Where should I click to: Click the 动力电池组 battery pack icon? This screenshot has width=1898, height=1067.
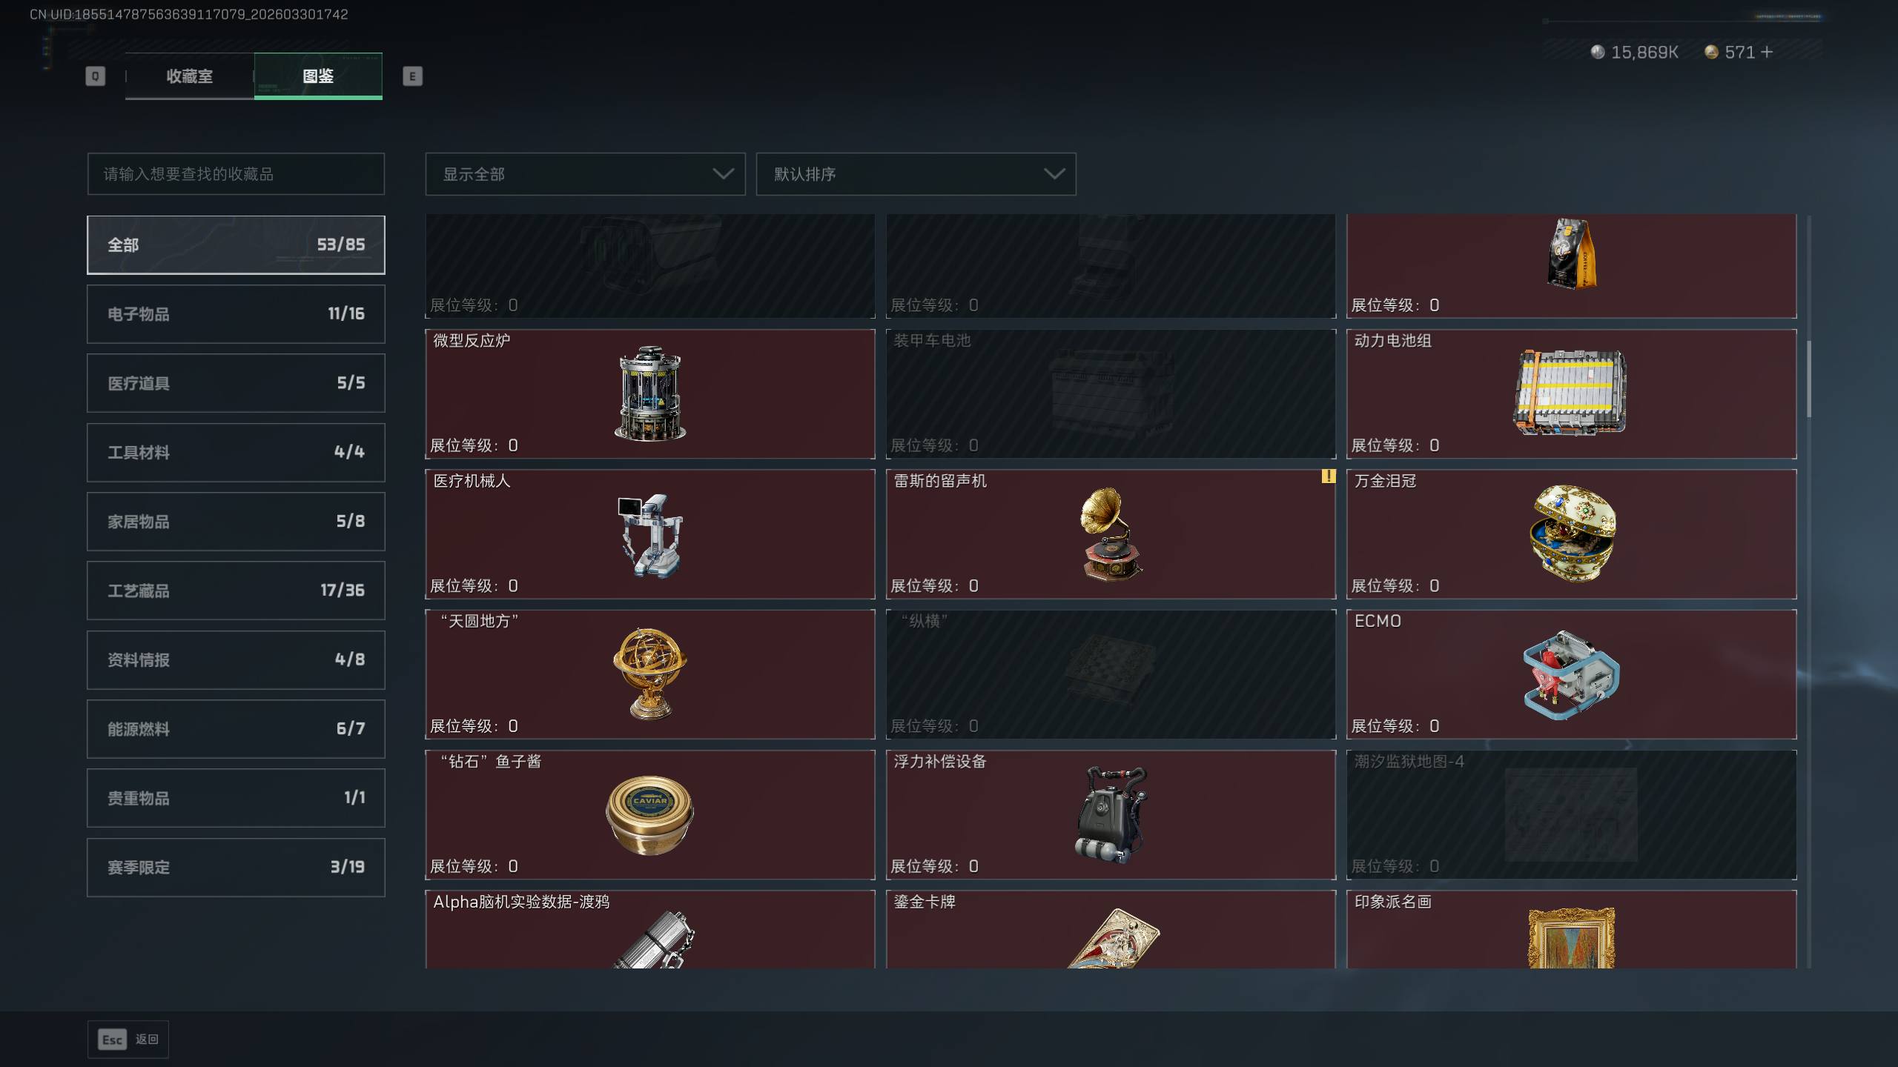click(x=1570, y=393)
